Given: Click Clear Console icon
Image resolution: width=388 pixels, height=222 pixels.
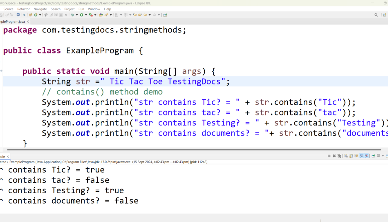Looking at the screenshot, I should point(346,156).
